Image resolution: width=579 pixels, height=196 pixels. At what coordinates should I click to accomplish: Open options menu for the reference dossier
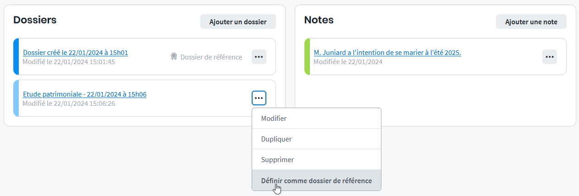click(x=259, y=57)
